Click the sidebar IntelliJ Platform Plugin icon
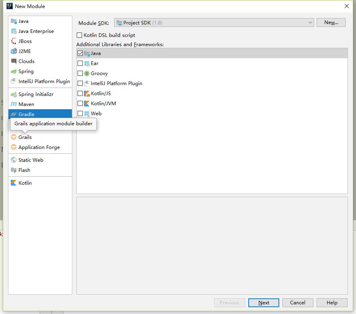 coord(14,81)
